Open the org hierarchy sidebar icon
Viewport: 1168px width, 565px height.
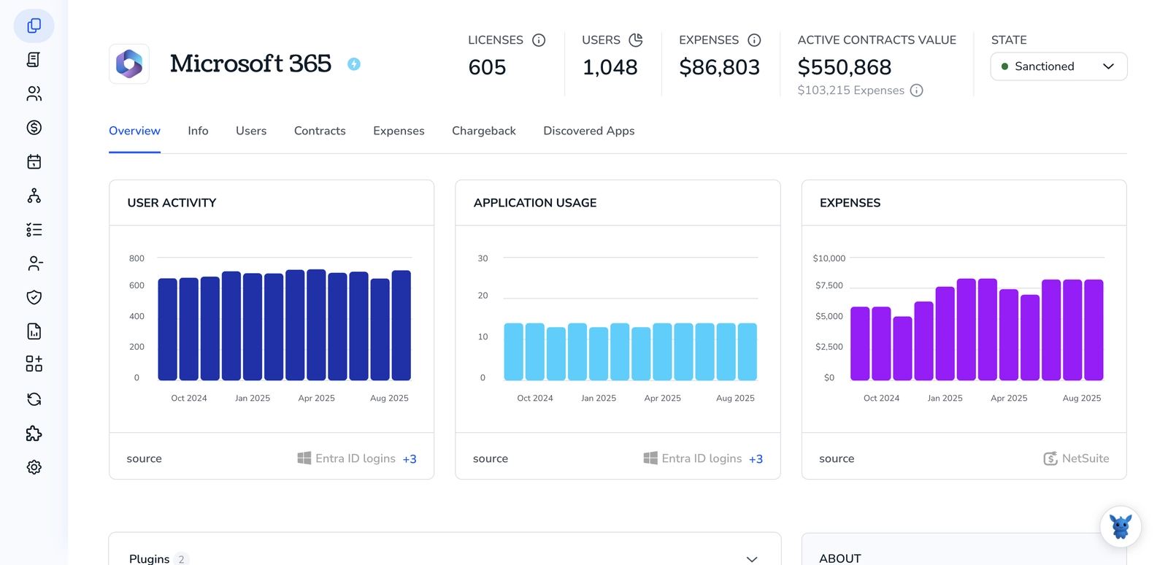pos(34,196)
